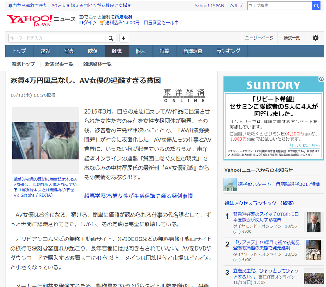Click the Suntory ad info icon
The width and height of the screenshot is (326, 287).
coord(321,79)
